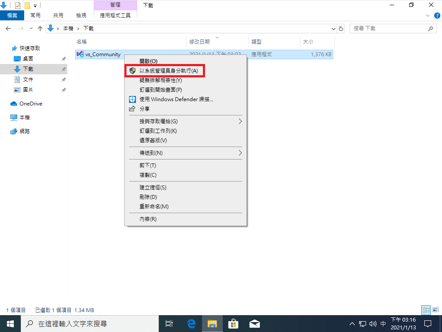Select OneDrive in the navigation pane

pos(31,104)
